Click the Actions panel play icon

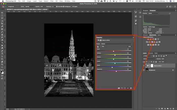tap(136, 24)
